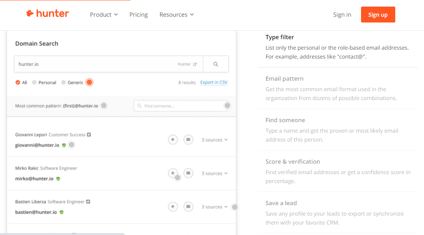Expand the Resources dropdown menu
This screenshot has height=235, width=424.
tap(176, 15)
